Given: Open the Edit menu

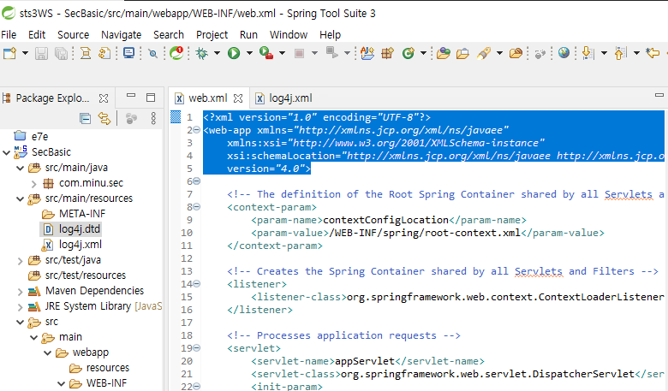Looking at the screenshot, I should pyautogui.click(x=37, y=35).
